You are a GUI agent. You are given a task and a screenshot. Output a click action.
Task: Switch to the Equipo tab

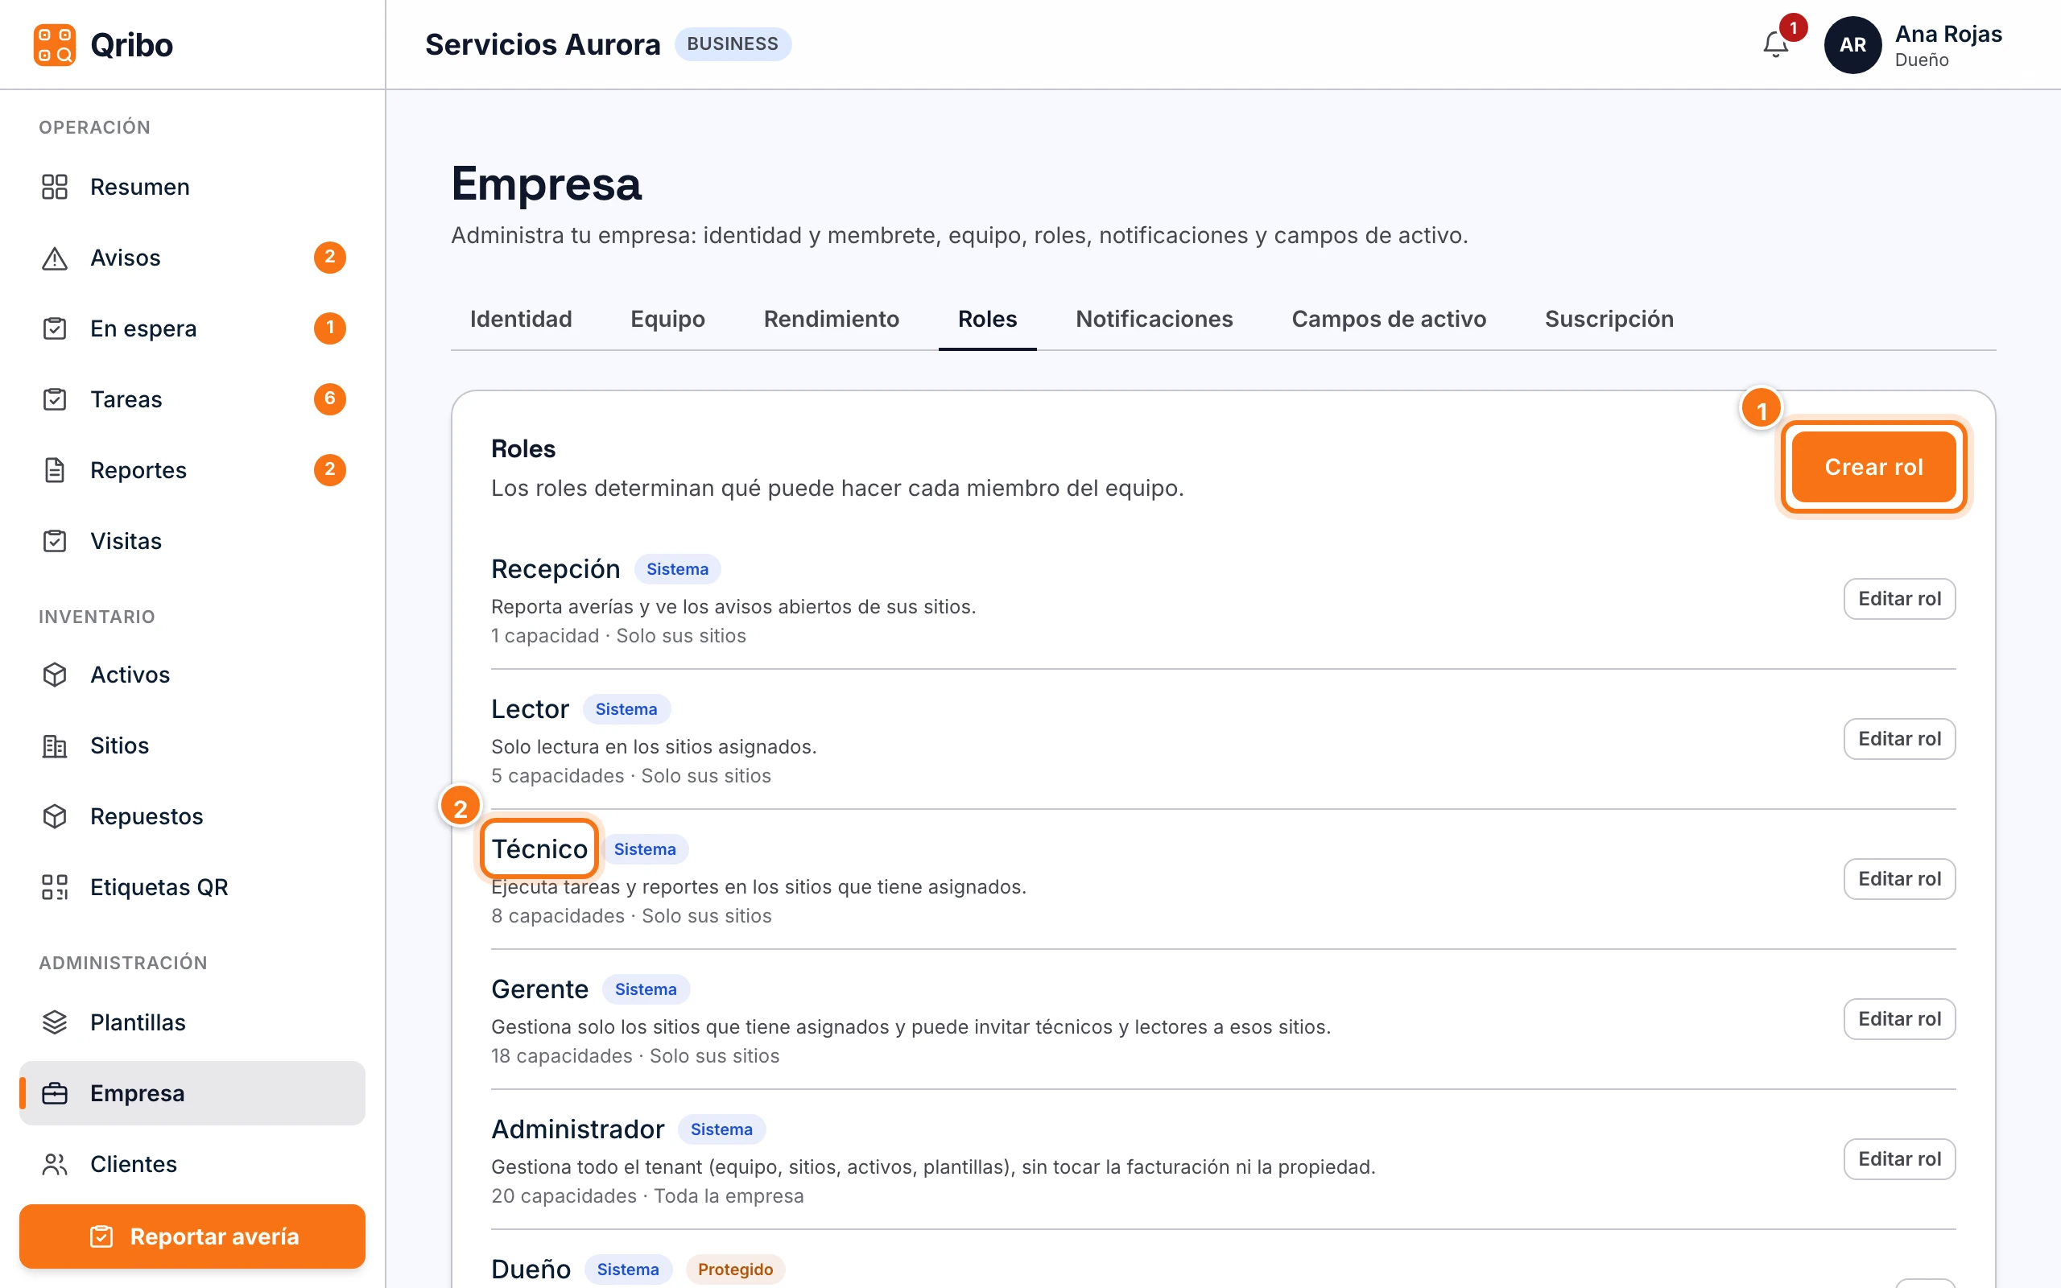coord(667,319)
